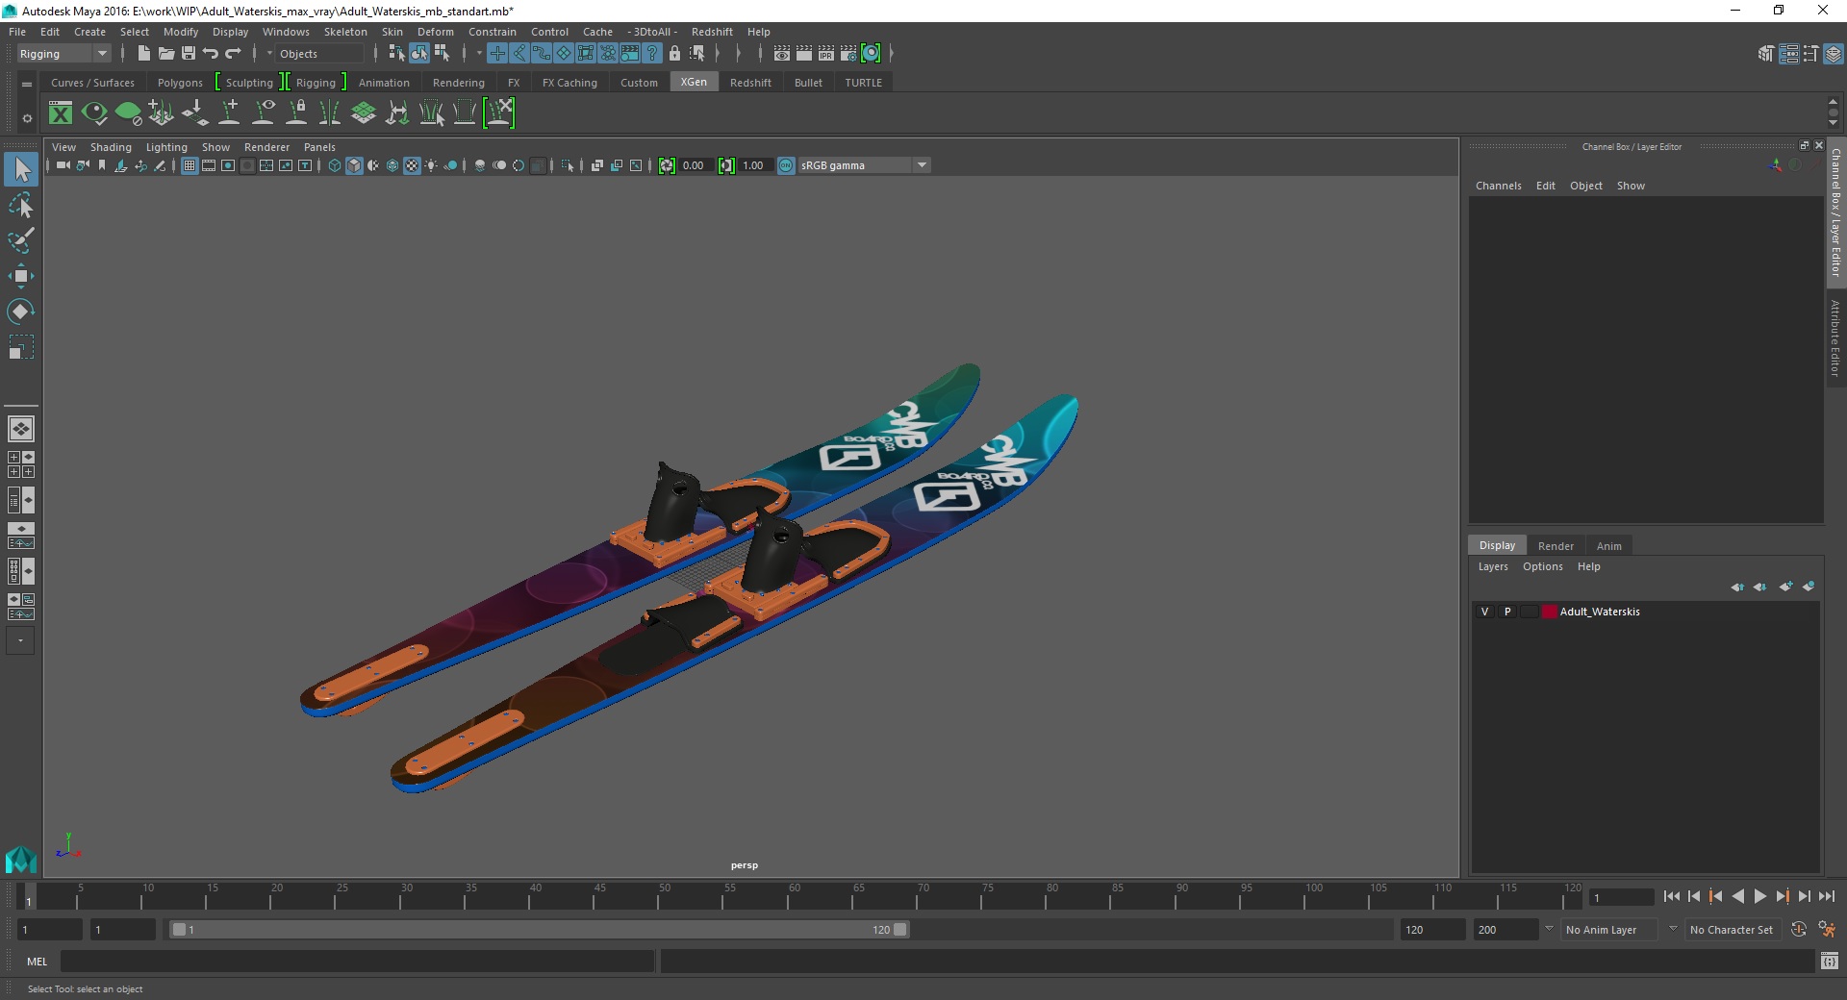Toggle P playback of Adult_Waterskis layer
Screen dimensions: 1847x1000
coord(1507,612)
